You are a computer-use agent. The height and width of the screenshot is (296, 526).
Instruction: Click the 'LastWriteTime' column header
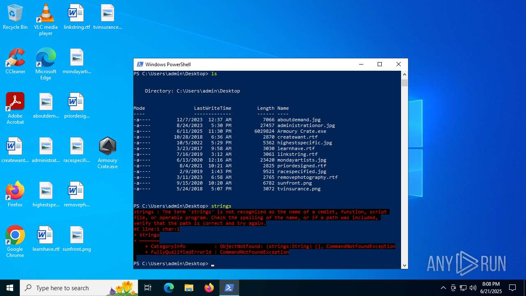pyautogui.click(x=212, y=108)
